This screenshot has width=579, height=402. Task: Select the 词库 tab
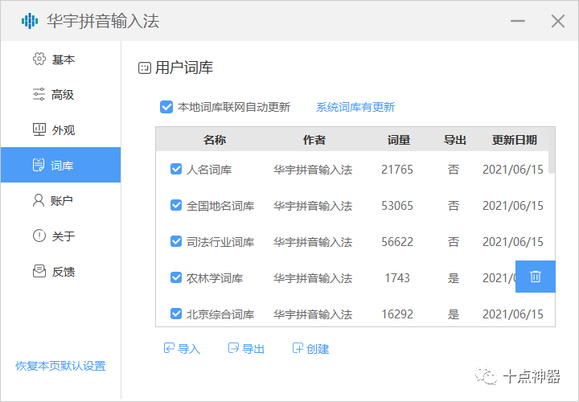pos(60,165)
